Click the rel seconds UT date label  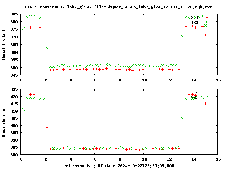(x=119, y=166)
